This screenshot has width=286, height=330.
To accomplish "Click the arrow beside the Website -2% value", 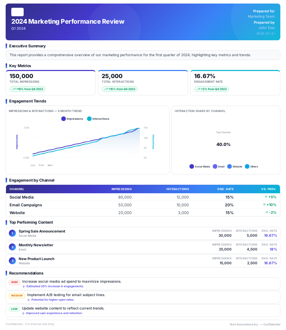I will coord(266,213).
